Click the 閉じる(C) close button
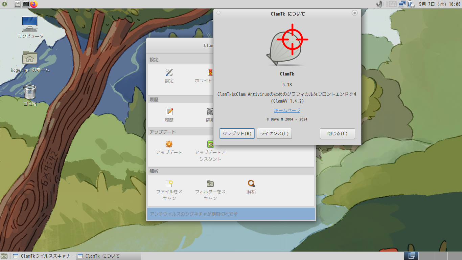Screen dimensions: 462x260 point(338,133)
